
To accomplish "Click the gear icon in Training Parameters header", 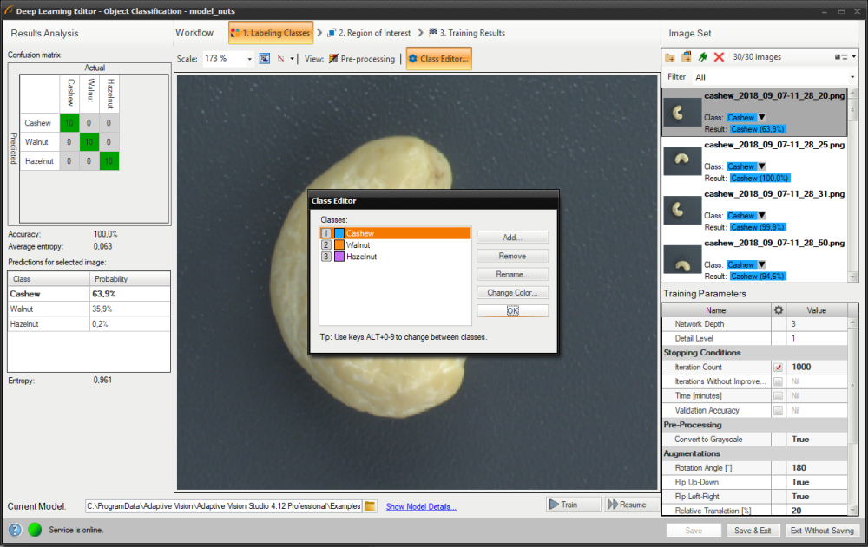I will click(779, 310).
